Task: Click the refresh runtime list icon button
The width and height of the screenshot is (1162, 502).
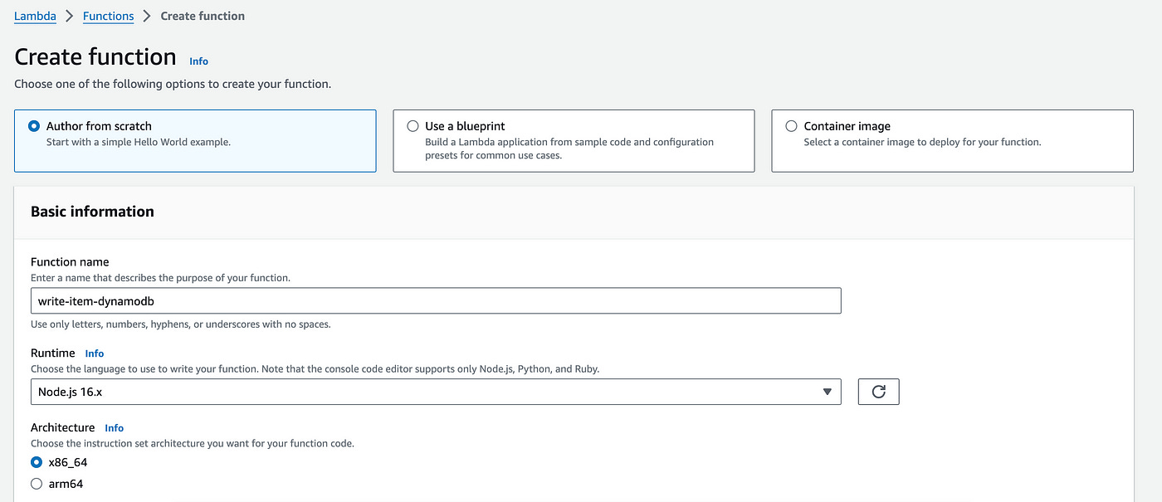Action: [878, 392]
